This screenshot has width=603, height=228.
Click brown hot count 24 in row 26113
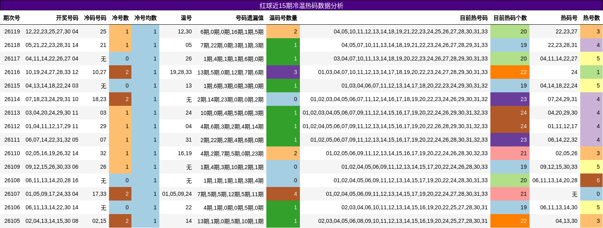pyautogui.click(x=510, y=113)
